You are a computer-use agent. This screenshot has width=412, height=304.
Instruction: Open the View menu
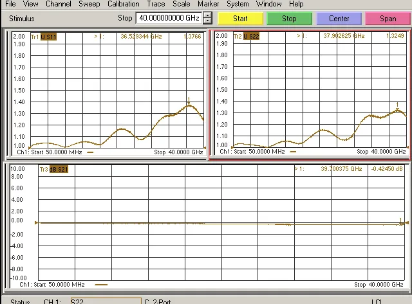[30, 4]
